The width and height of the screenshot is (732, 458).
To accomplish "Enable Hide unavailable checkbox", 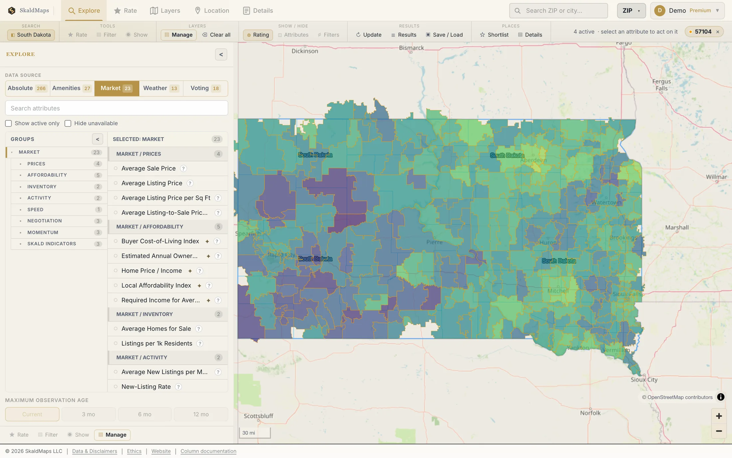I will pos(68,124).
